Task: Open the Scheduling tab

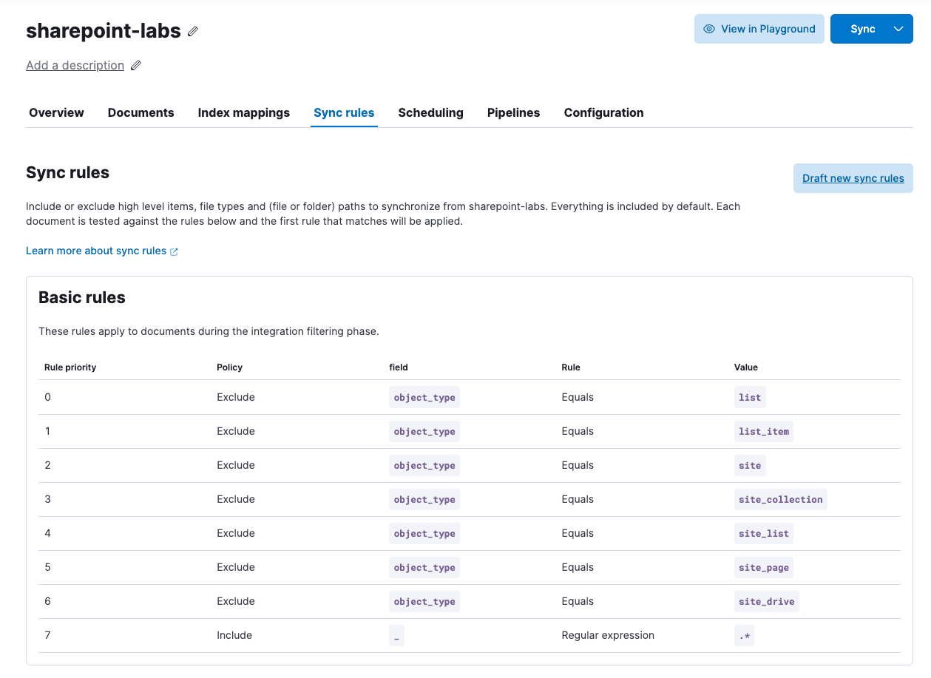Action: [x=430, y=112]
